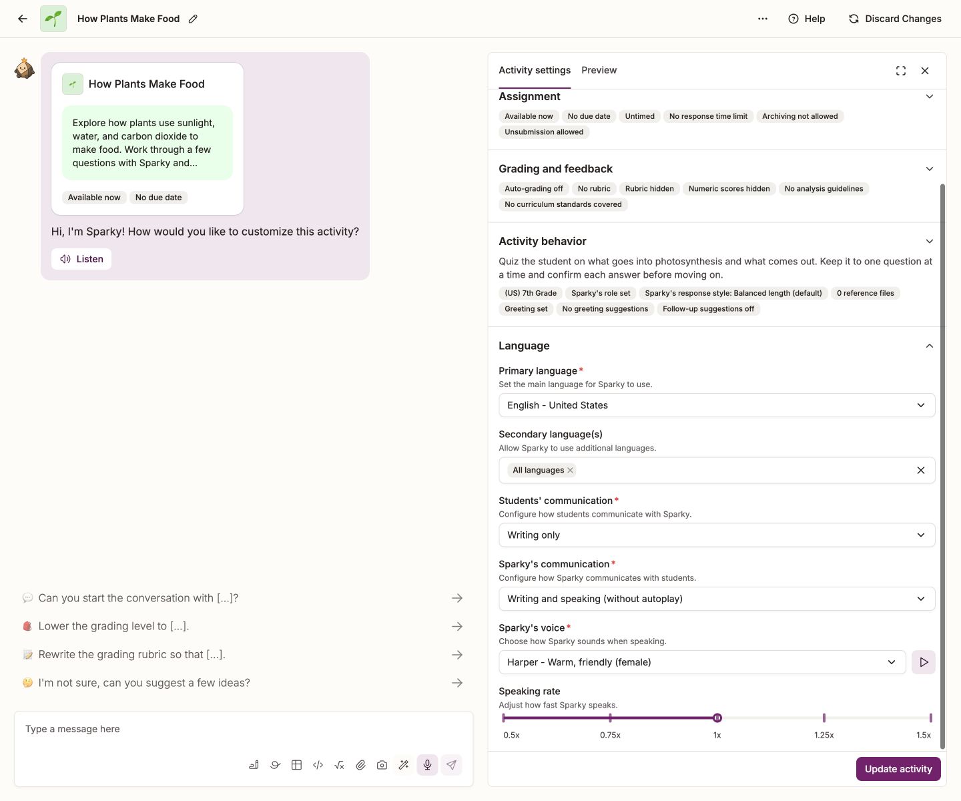This screenshot has height=801, width=961.
Task: Open the Sparky's voice dropdown
Action: point(702,662)
